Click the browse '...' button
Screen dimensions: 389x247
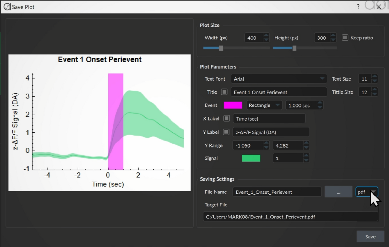pos(338,192)
